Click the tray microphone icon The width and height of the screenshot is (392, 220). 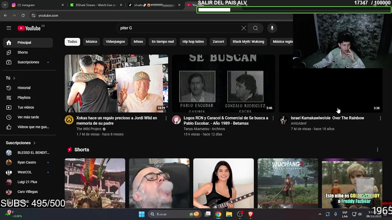(x=336, y=214)
